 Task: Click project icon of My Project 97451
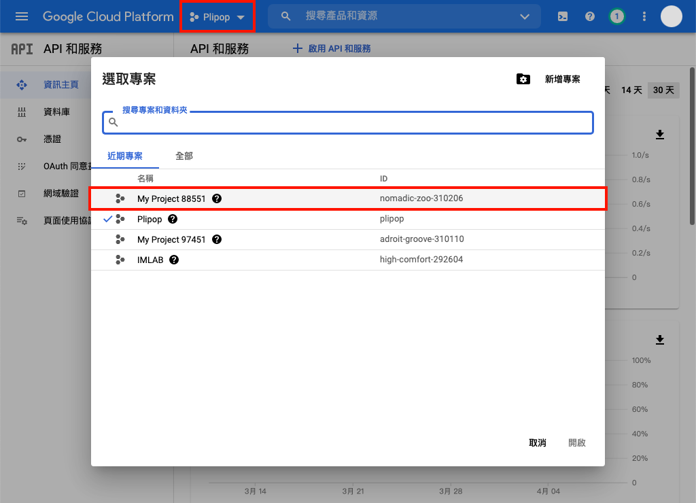click(x=120, y=239)
